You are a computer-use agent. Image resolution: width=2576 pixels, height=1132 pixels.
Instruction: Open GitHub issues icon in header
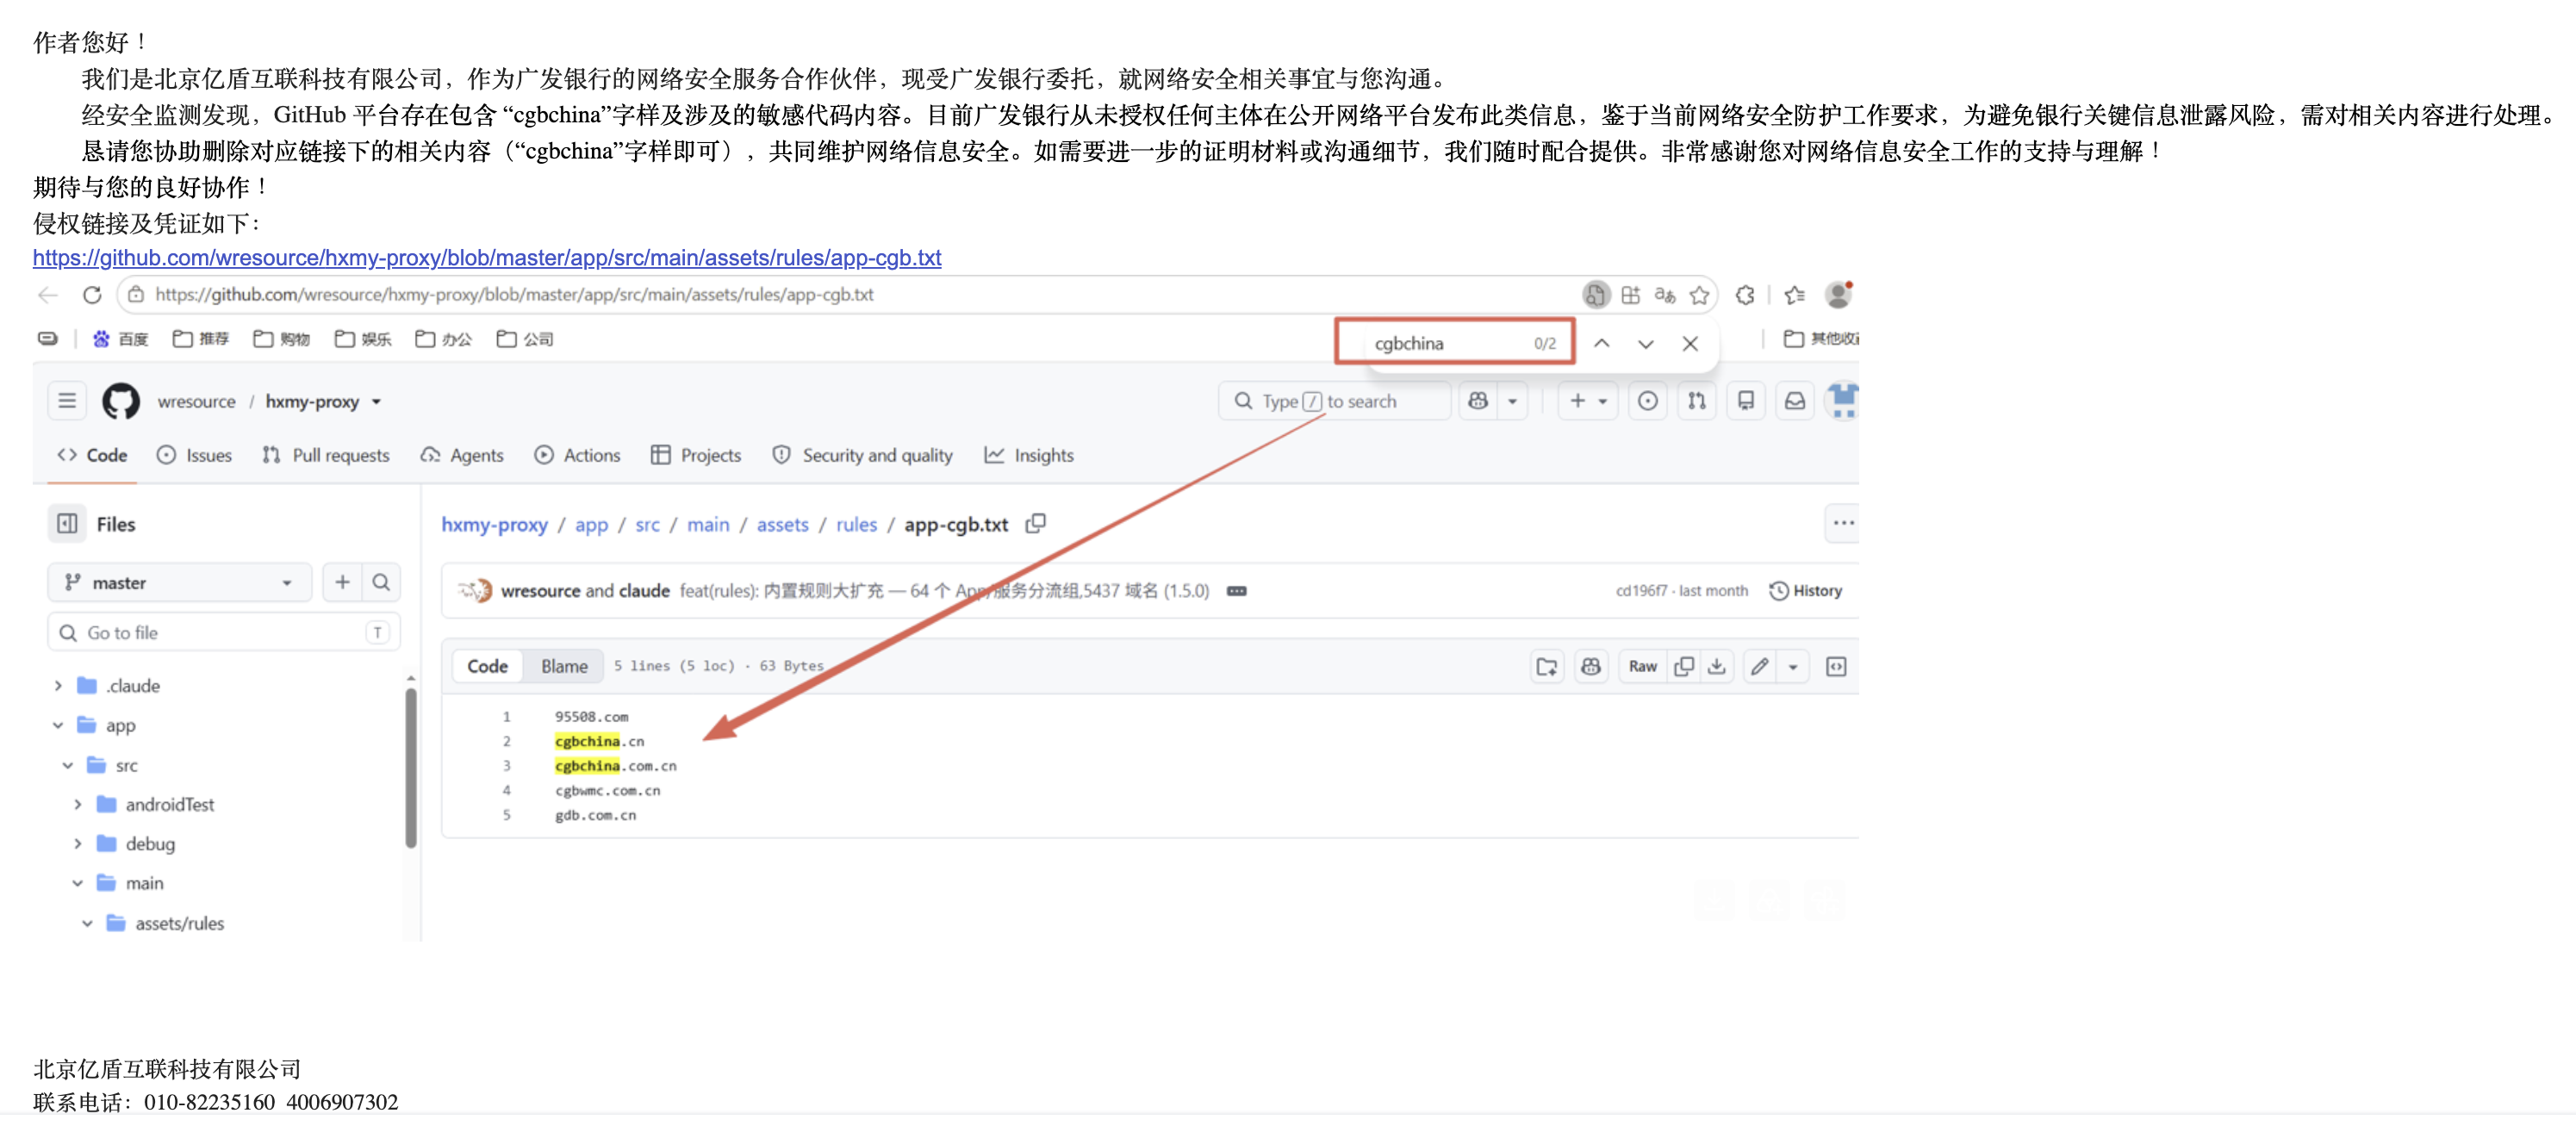[1648, 401]
